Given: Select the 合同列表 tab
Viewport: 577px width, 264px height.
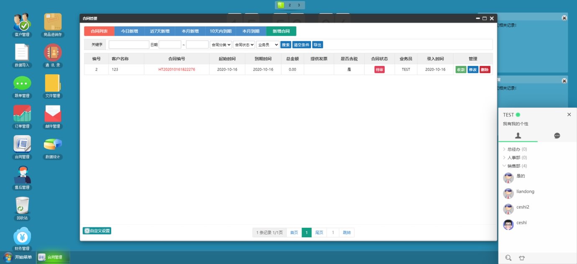Looking at the screenshot, I should pyautogui.click(x=99, y=31).
